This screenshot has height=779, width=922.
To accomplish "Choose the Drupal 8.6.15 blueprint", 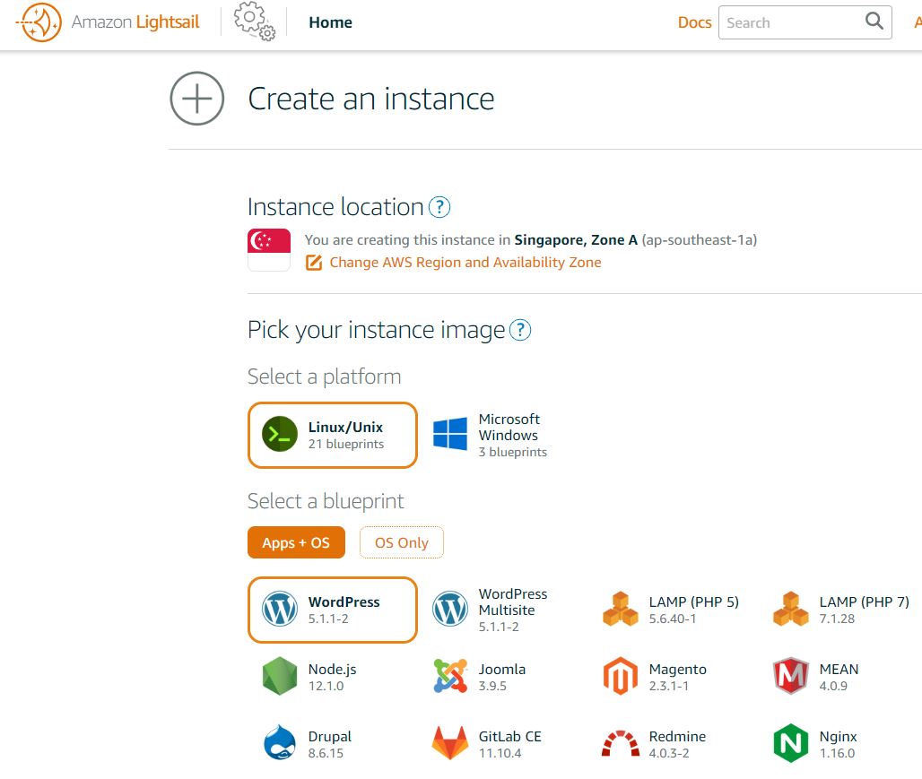I will point(333,744).
